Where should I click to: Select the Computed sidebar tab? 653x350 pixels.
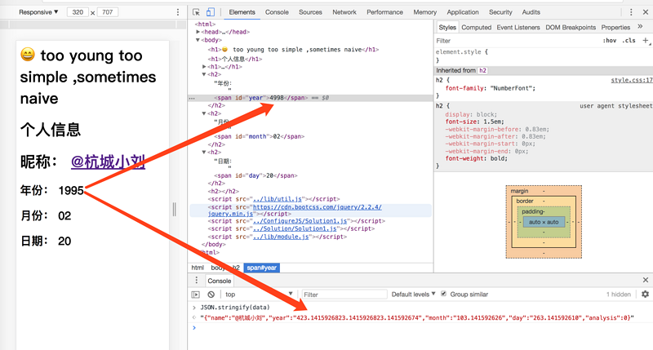point(477,28)
